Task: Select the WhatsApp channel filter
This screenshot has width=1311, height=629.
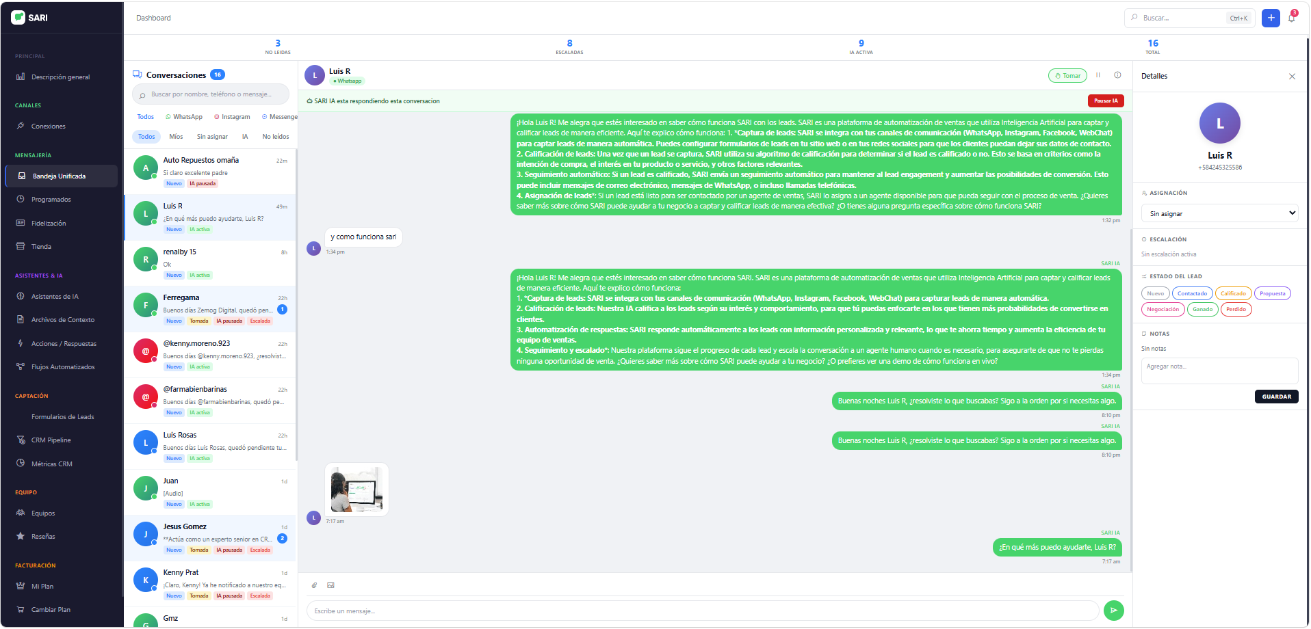Action: 184,117
